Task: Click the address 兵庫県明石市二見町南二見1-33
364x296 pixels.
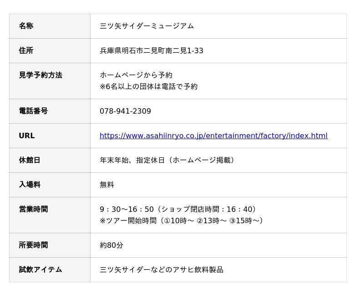Action: (x=152, y=50)
